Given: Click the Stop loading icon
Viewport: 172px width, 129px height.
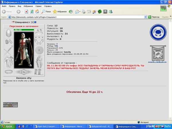Looking at the screenshot, I should [26, 11].
